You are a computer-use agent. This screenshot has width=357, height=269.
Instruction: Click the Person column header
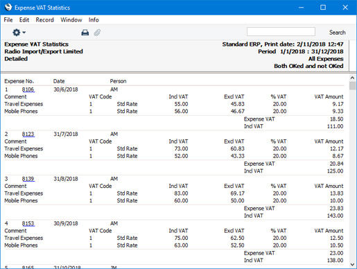tap(118, 81)
